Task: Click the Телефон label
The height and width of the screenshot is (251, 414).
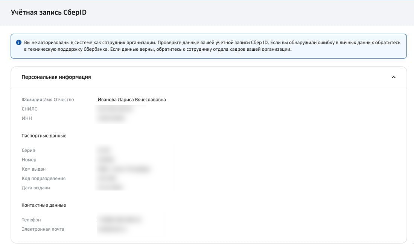Action: click(x=31, y=220)
